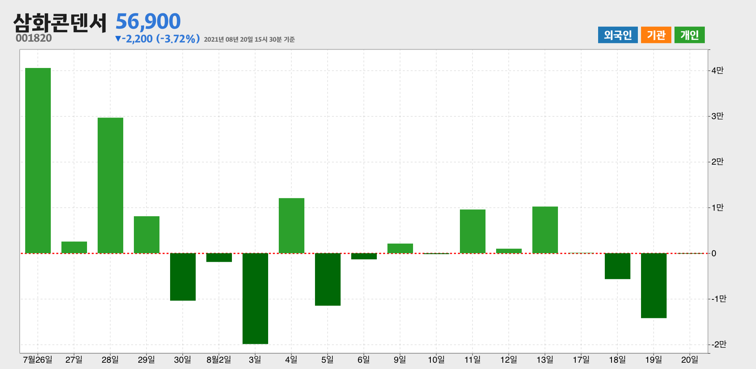Click the x-axis label 4일
This screenshot has width=756, height=369.
[291, 360]
